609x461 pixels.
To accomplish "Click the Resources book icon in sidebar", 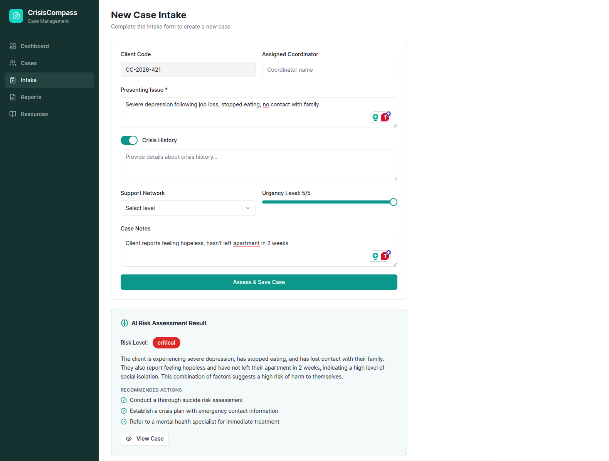I will click(13, 114).
